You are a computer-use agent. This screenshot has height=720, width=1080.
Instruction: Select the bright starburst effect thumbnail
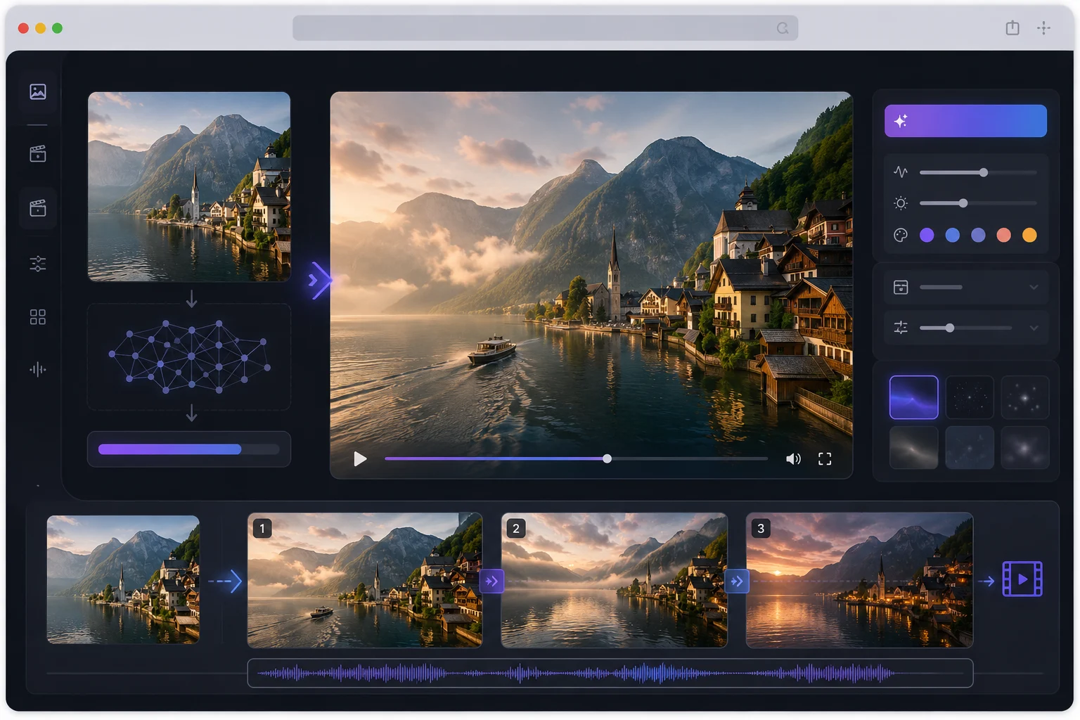tap(1025, 397)
